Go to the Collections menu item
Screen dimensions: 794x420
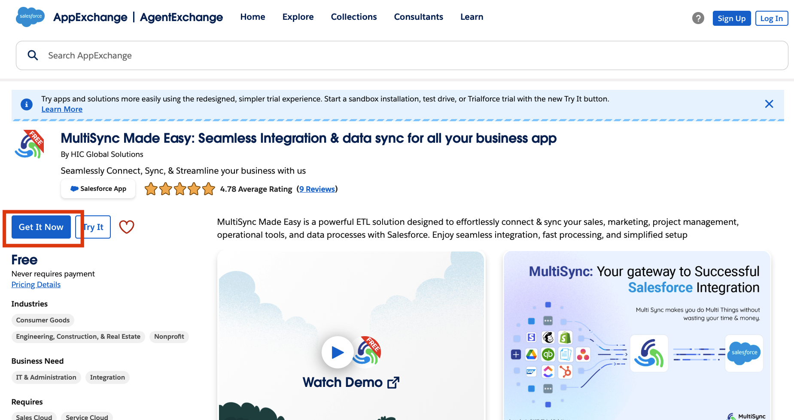353,17
